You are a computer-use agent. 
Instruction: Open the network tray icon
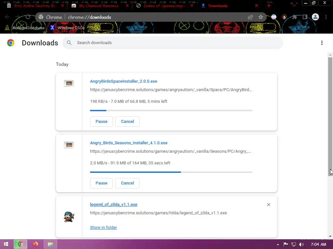tap(294, 244)
